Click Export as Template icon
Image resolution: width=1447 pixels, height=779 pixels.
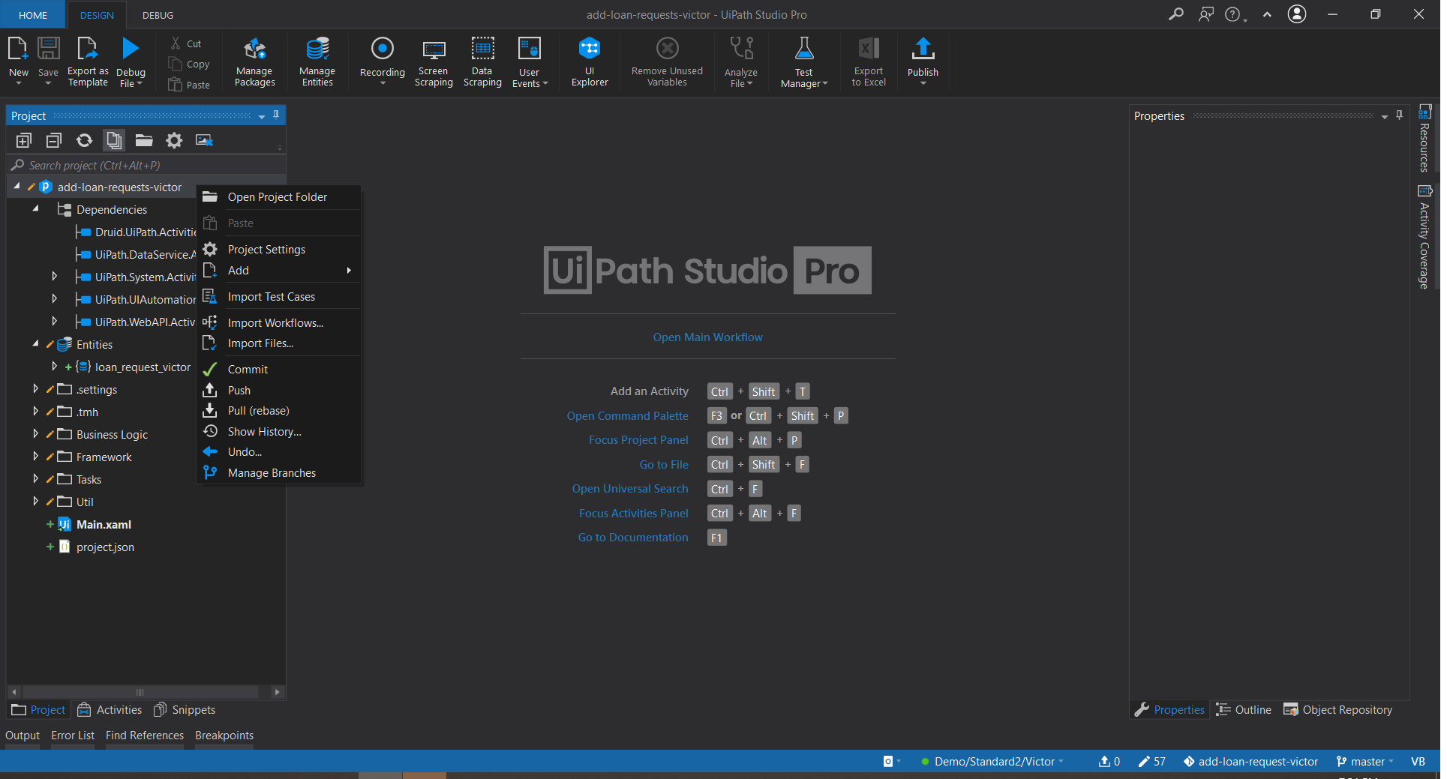coord(88,49)
